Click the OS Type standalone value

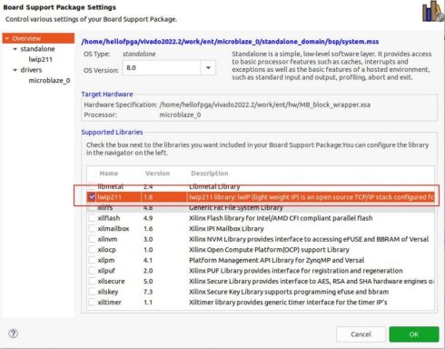click(x=139, y=54)
